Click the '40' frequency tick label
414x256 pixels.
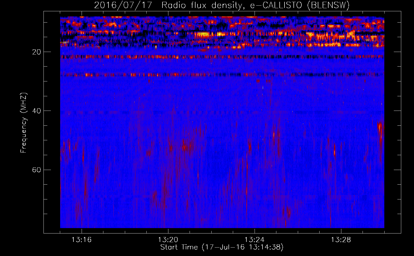[36, 111]
